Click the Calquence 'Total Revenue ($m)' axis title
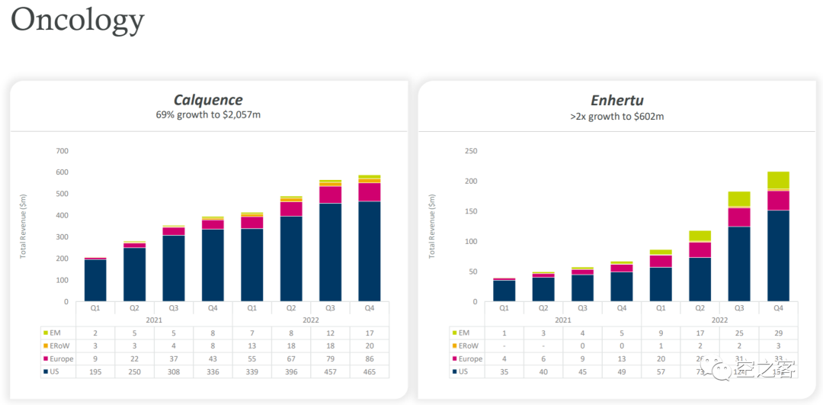This screenshot has width=823, height=405. (x=24, y=227)
